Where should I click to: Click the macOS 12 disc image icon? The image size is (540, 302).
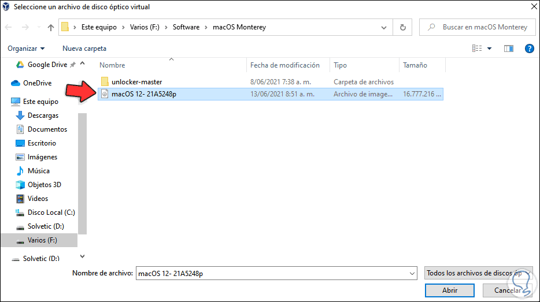[x=105, y=94]
